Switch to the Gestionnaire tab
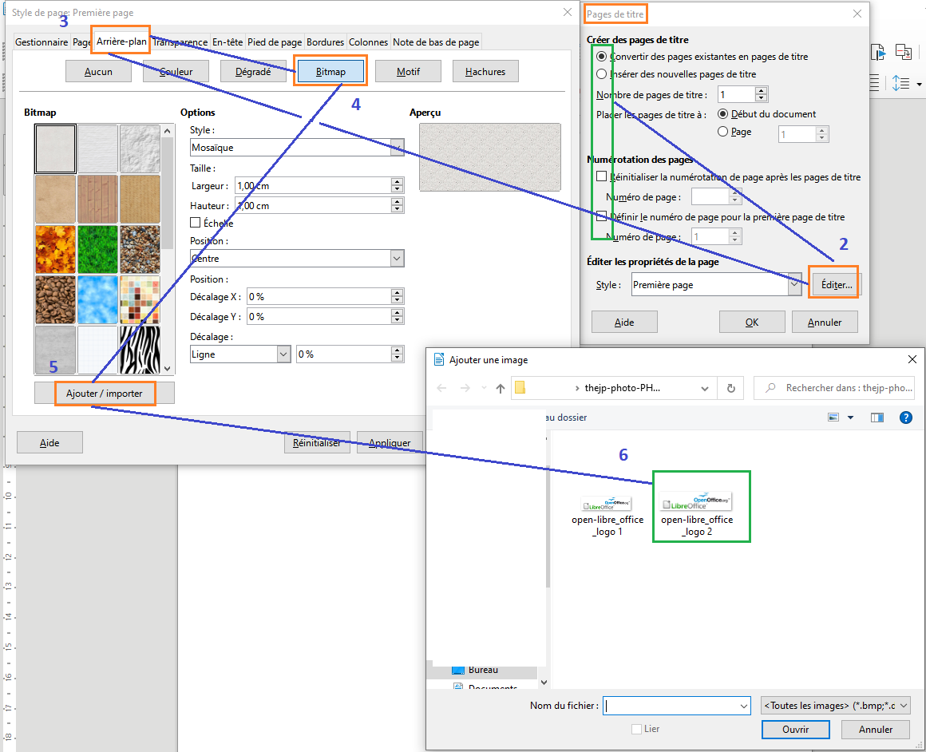Viewport: 926px width, 752px height. (42, 42)
